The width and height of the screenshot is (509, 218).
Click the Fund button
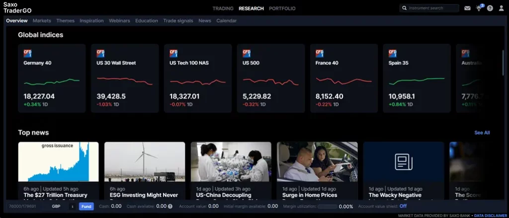(x=86, y=206)
